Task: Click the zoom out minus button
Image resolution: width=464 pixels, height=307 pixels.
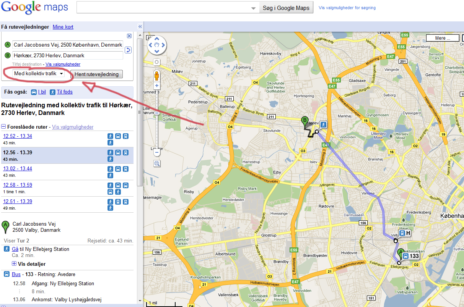Action: (157, 153)
